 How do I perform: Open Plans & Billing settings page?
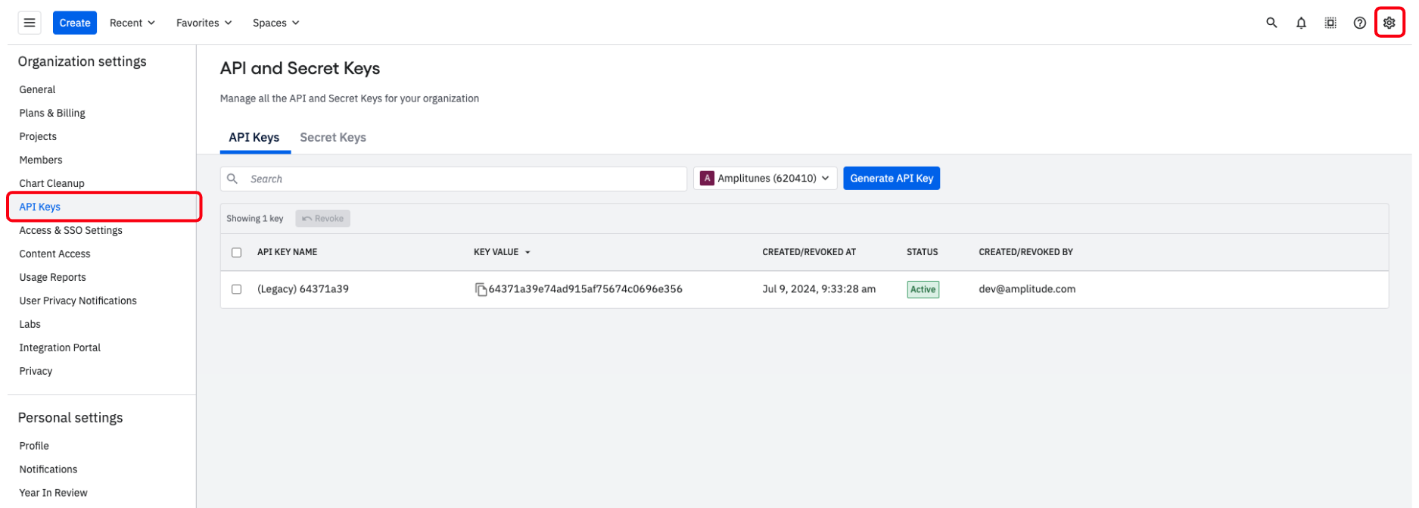[x=52, y=113]
